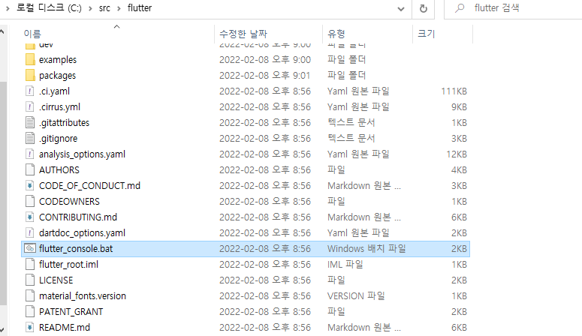Click the 12KB size of analysis_options.yaml
Viewport: 582px width, 336px height.
coord(457,154)
